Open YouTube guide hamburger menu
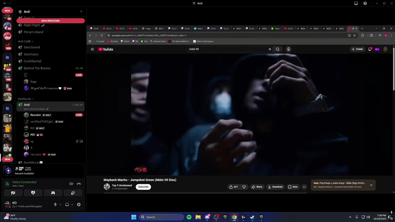 [92, 49]
